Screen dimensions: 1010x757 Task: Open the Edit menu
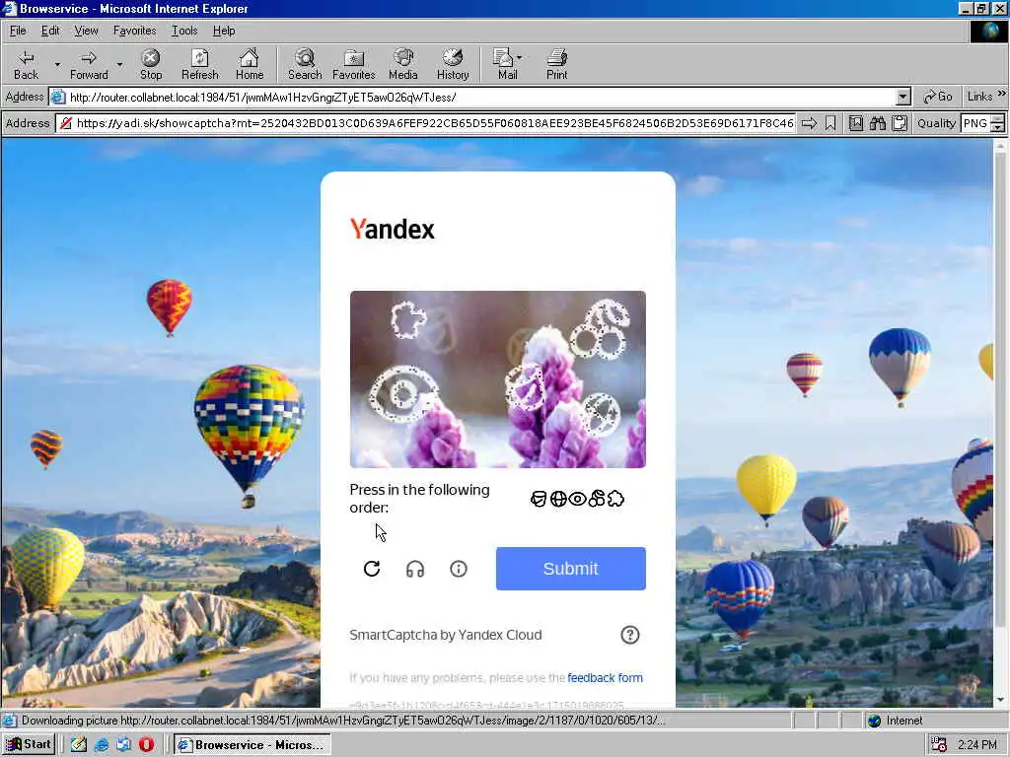click(x=50, y=31)
